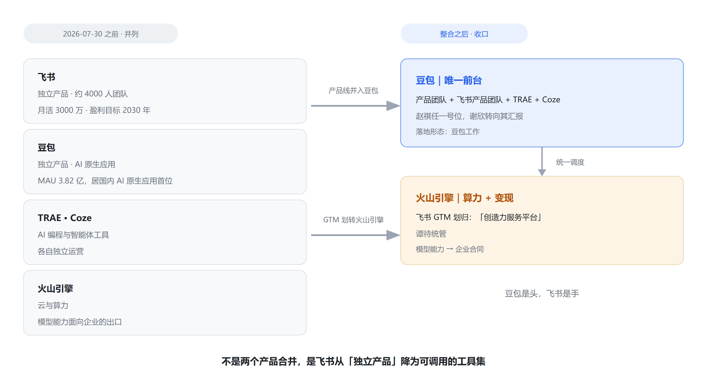Select the 'TRAE • Coze' card heading

(65, 218)
